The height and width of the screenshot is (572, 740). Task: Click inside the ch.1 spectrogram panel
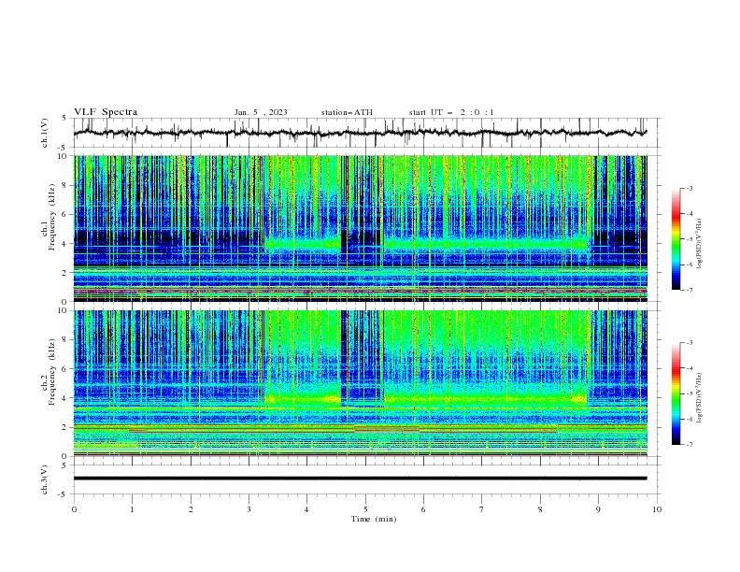[360, 228]
